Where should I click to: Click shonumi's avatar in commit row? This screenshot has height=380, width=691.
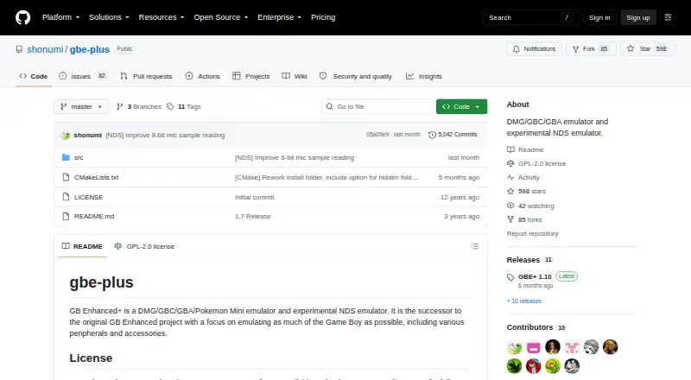coord(66,136)
